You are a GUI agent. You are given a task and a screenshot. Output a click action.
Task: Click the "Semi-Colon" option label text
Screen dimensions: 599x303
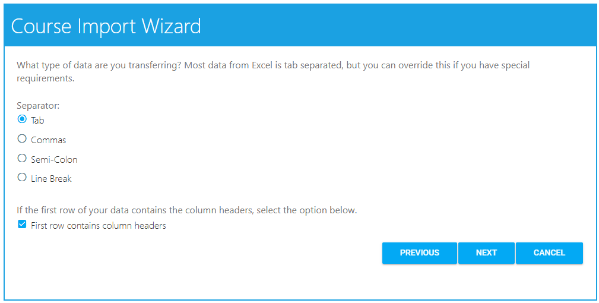(x=54, y=160)
